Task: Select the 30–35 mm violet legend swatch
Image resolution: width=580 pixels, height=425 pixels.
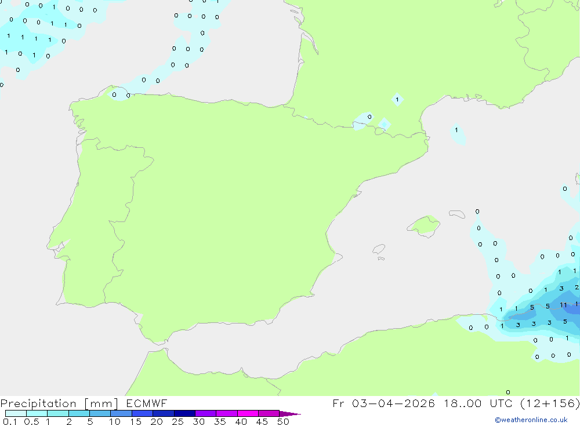Action: [205, 413]
